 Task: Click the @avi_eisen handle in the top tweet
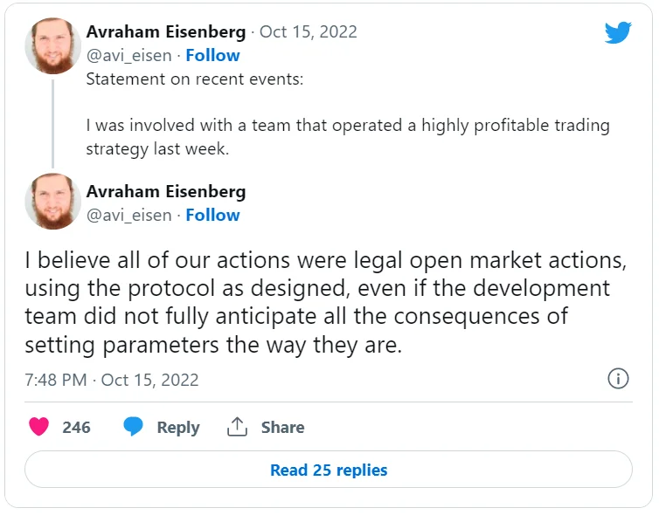tap(128, 55)
